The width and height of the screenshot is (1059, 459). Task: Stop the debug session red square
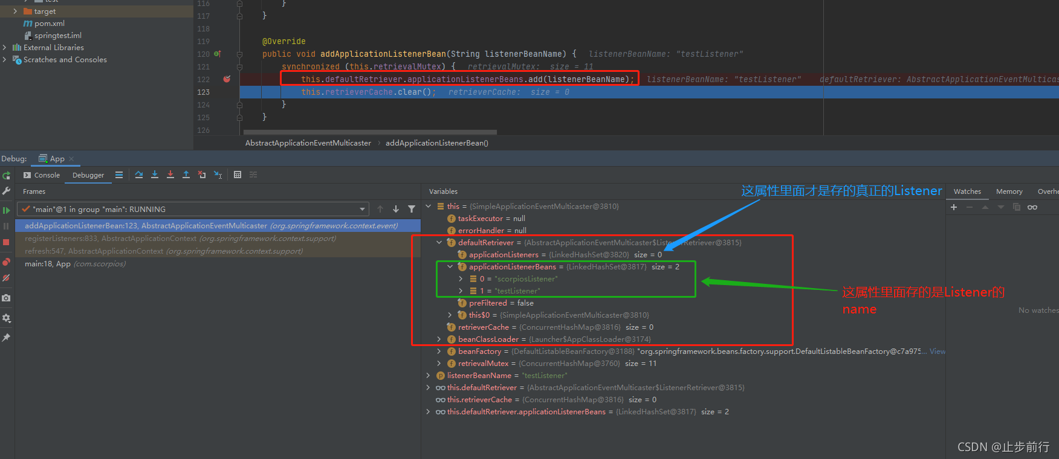point(7,242)
